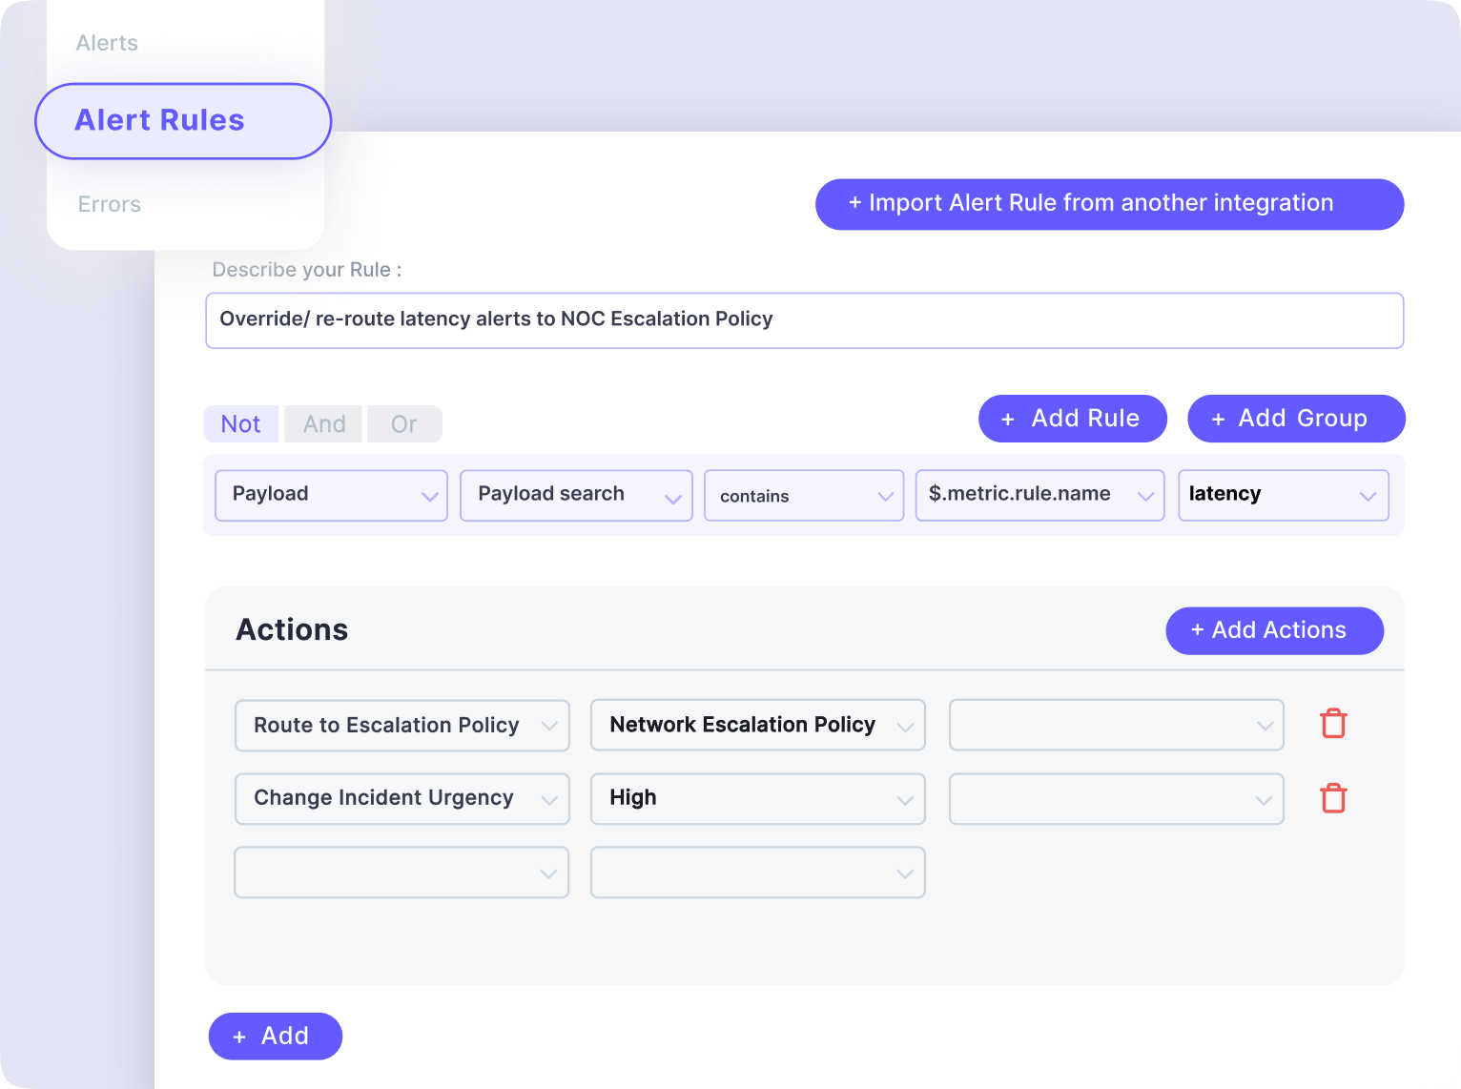This screenshot has height=1089, width=1461.
Task: Click the Add Actions button
Action: 1274,630
